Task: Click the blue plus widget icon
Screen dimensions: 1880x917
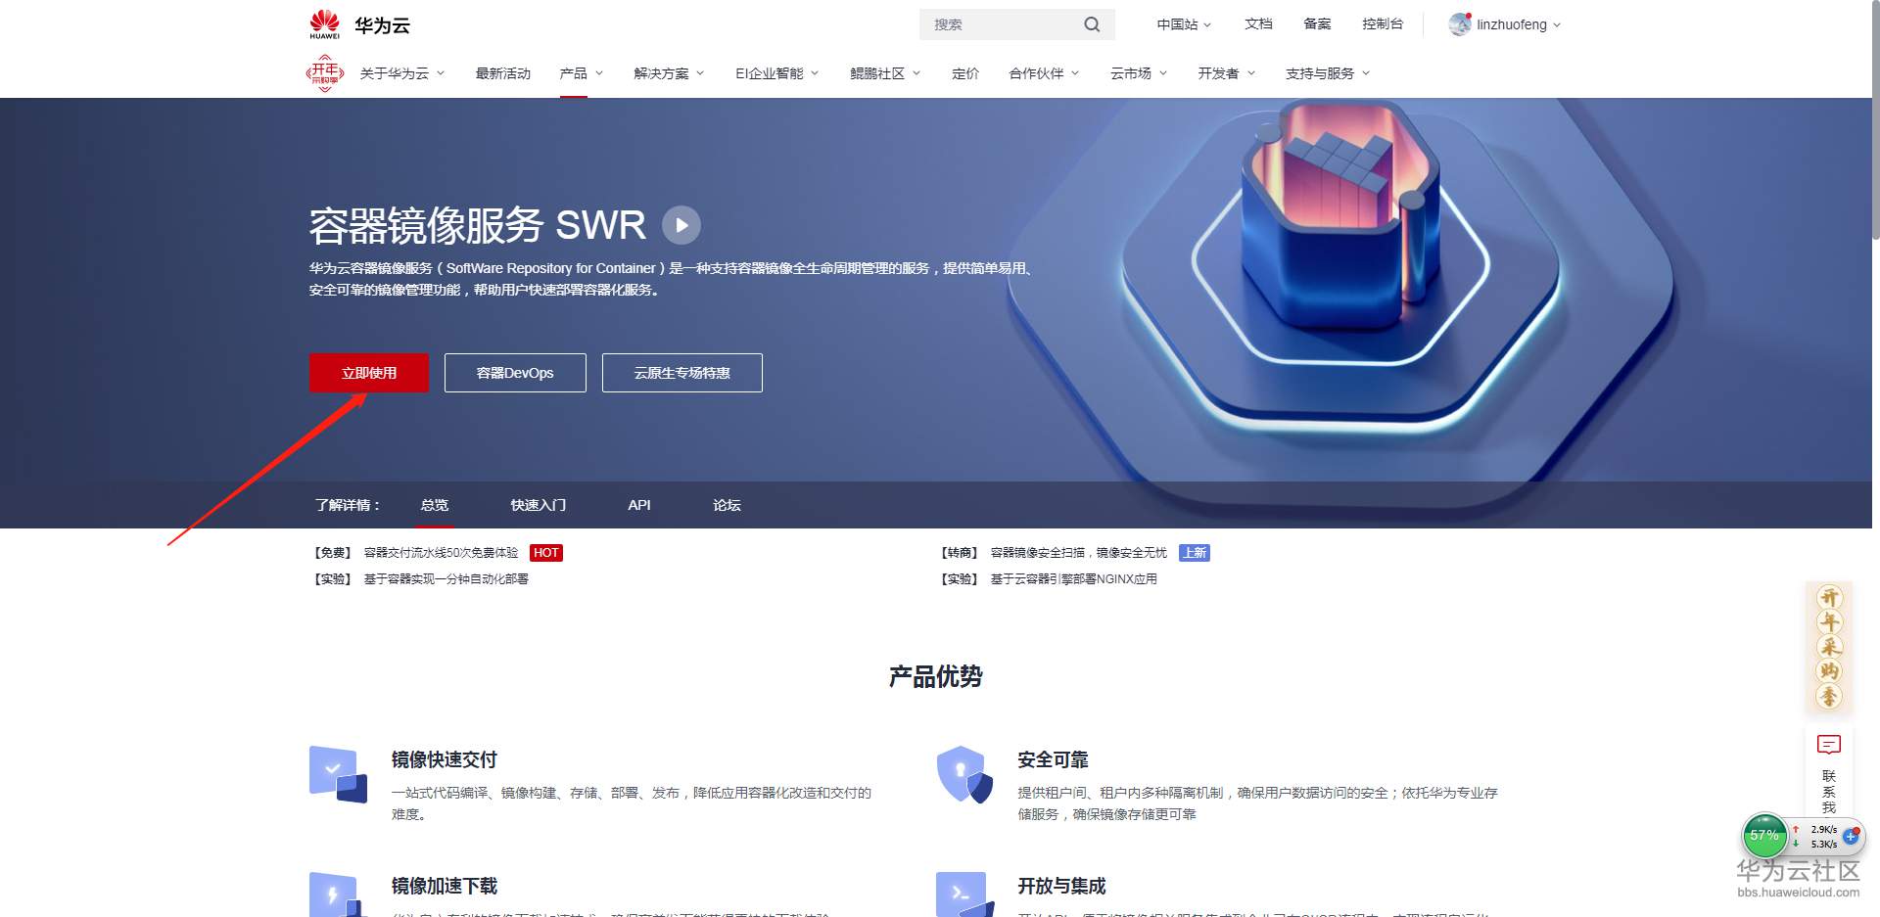Action: tap(1851, 837)
